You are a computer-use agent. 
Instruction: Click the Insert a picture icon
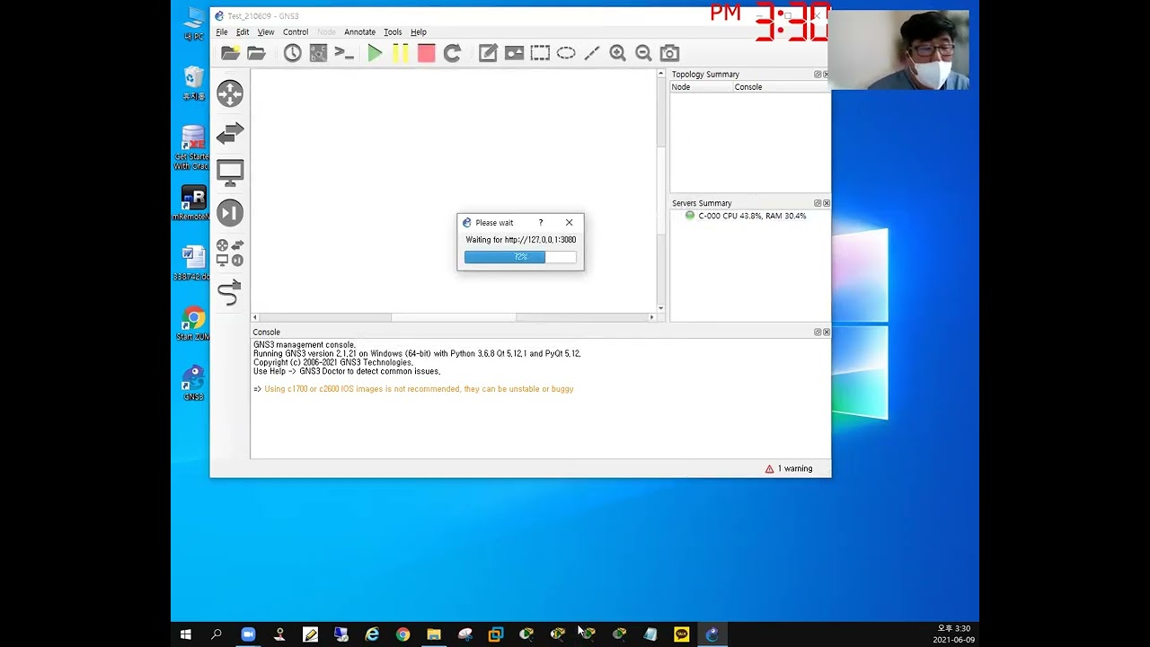(x=514, y=53)
